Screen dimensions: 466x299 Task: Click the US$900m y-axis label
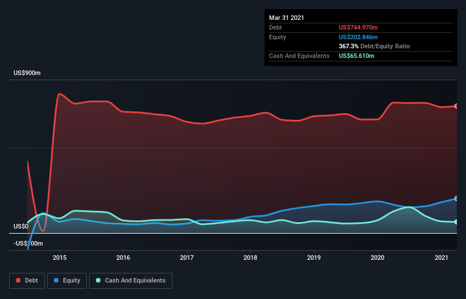pyautogui.click(x=27, y=73)
